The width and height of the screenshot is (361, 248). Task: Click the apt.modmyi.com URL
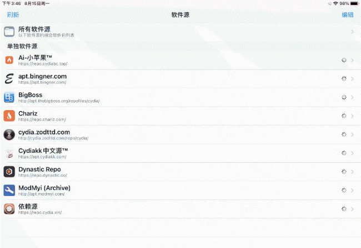tap(42, 194)
